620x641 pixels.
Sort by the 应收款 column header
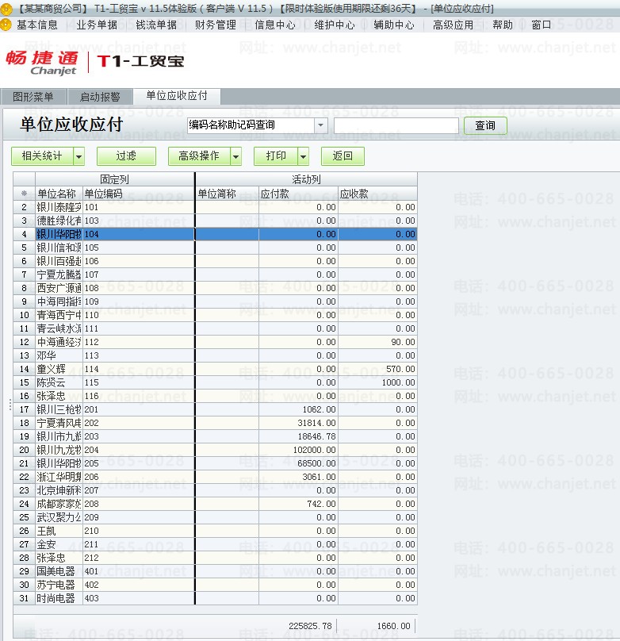coord(378,194)
